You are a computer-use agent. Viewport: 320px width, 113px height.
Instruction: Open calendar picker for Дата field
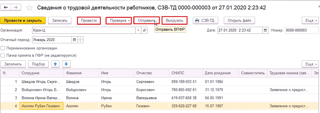tap(265, 31)
